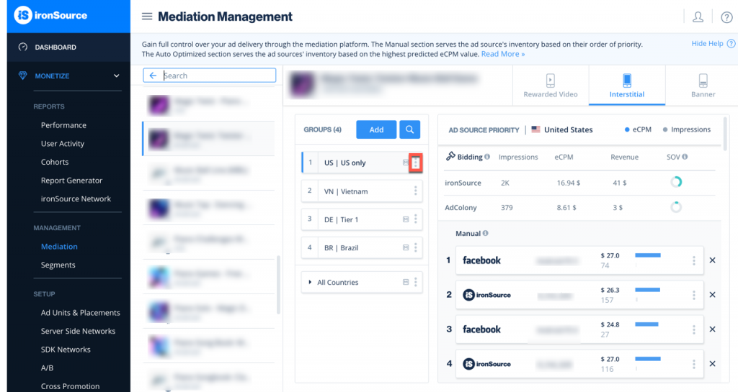Open Ad Units & Placements setup
738x392 pixels.
tap(81, 313)
